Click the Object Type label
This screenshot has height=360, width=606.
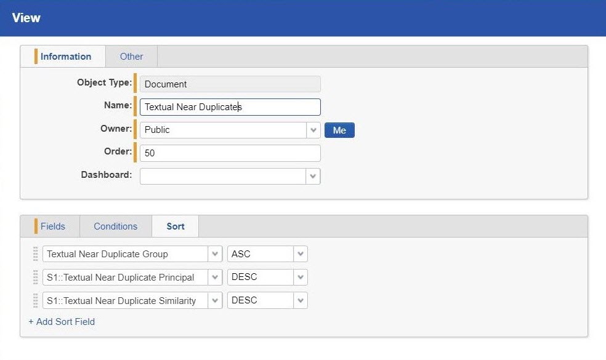pyautogui.click(x=104, y=82)
